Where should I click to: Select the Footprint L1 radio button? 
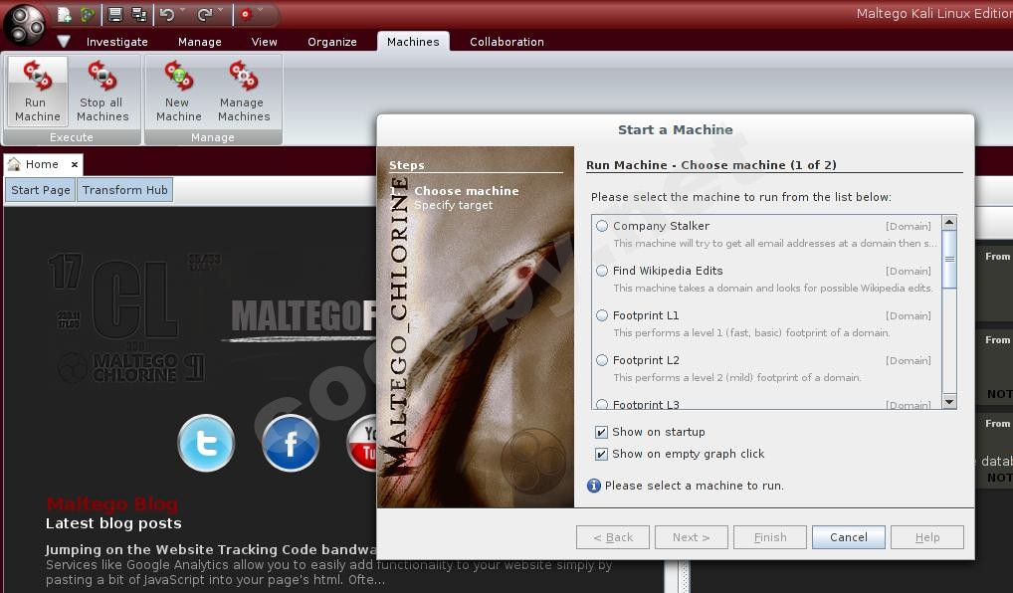[x=602, y=315]
